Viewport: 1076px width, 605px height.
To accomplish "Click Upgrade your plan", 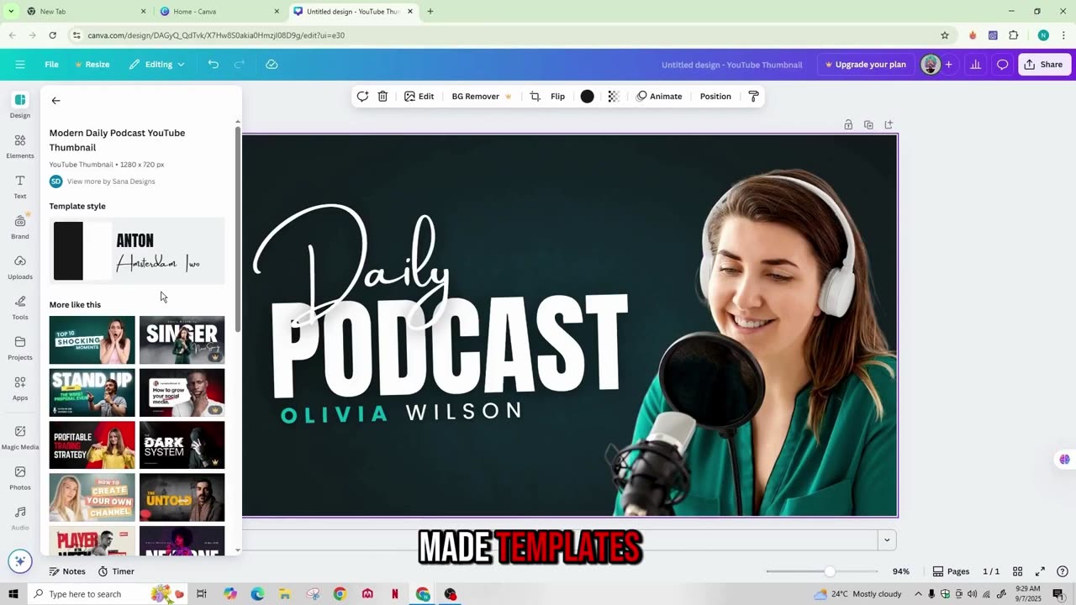I will pyautogui.click(x=865, y=65).
